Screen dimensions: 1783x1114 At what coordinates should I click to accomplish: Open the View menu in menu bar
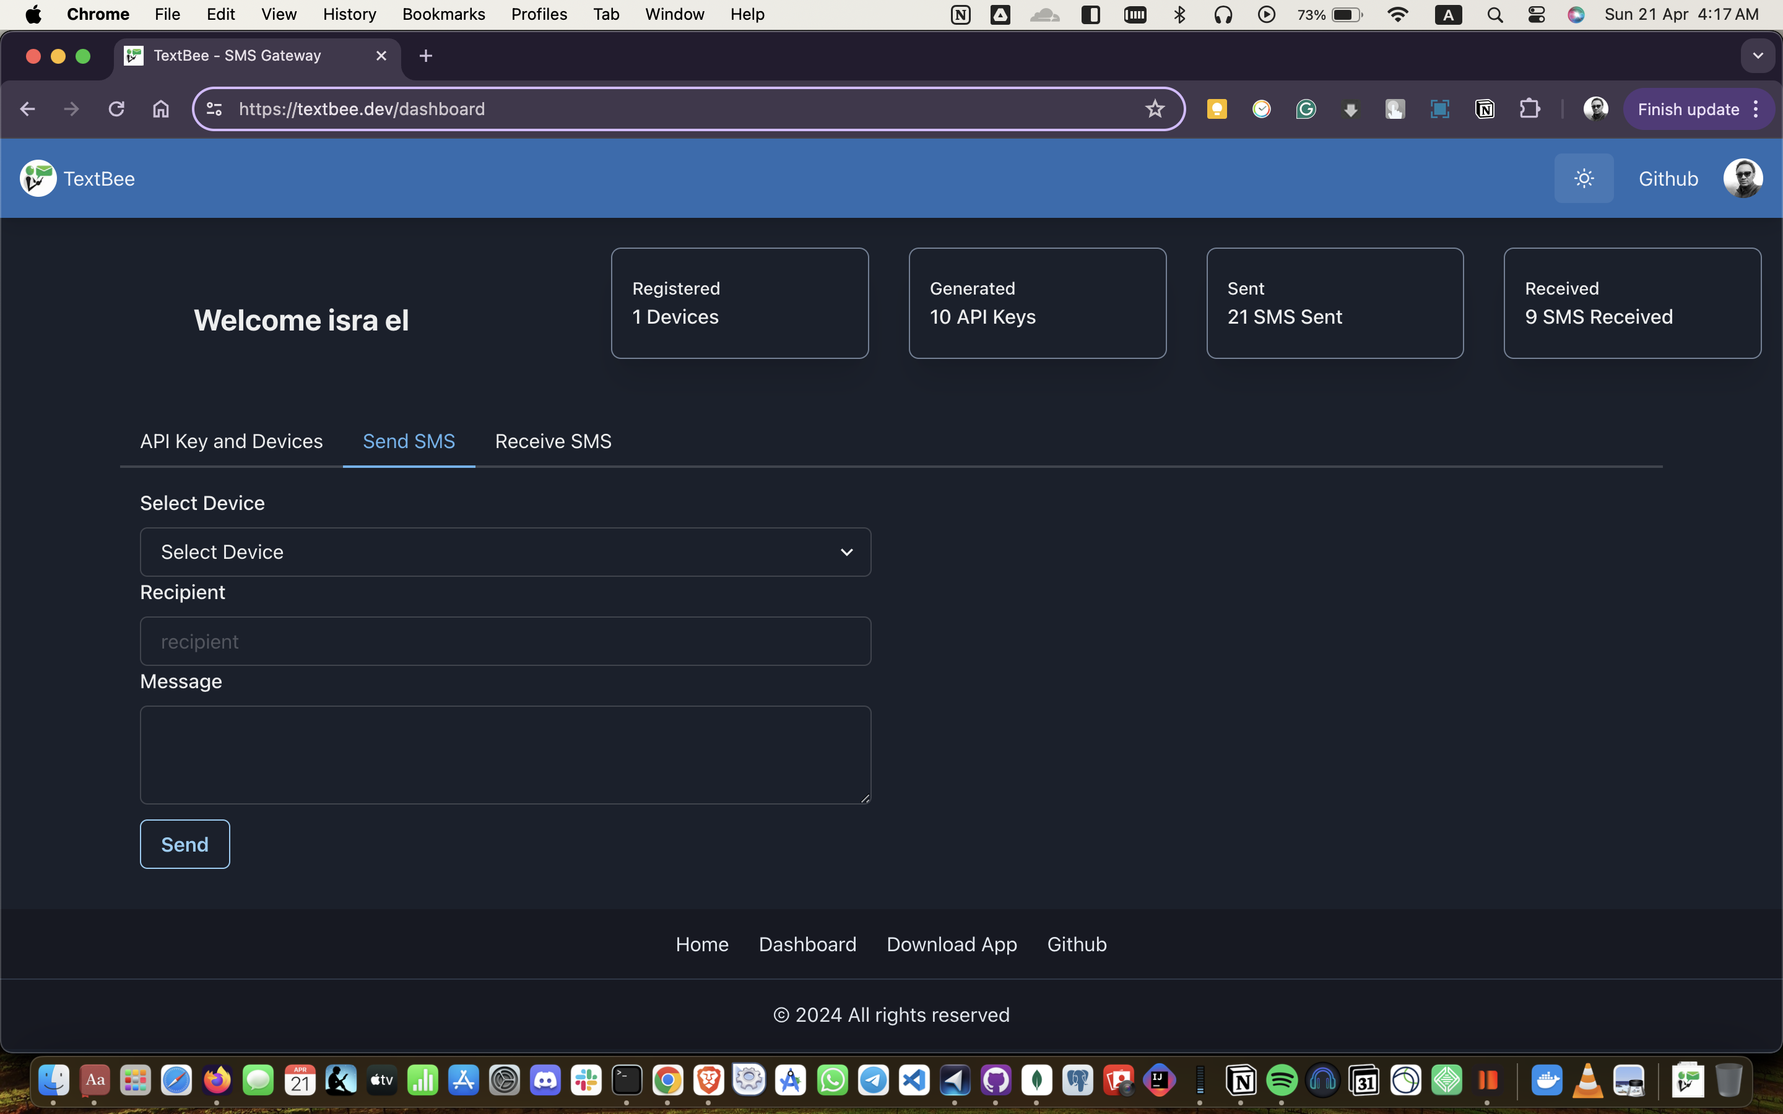(279, 14)
